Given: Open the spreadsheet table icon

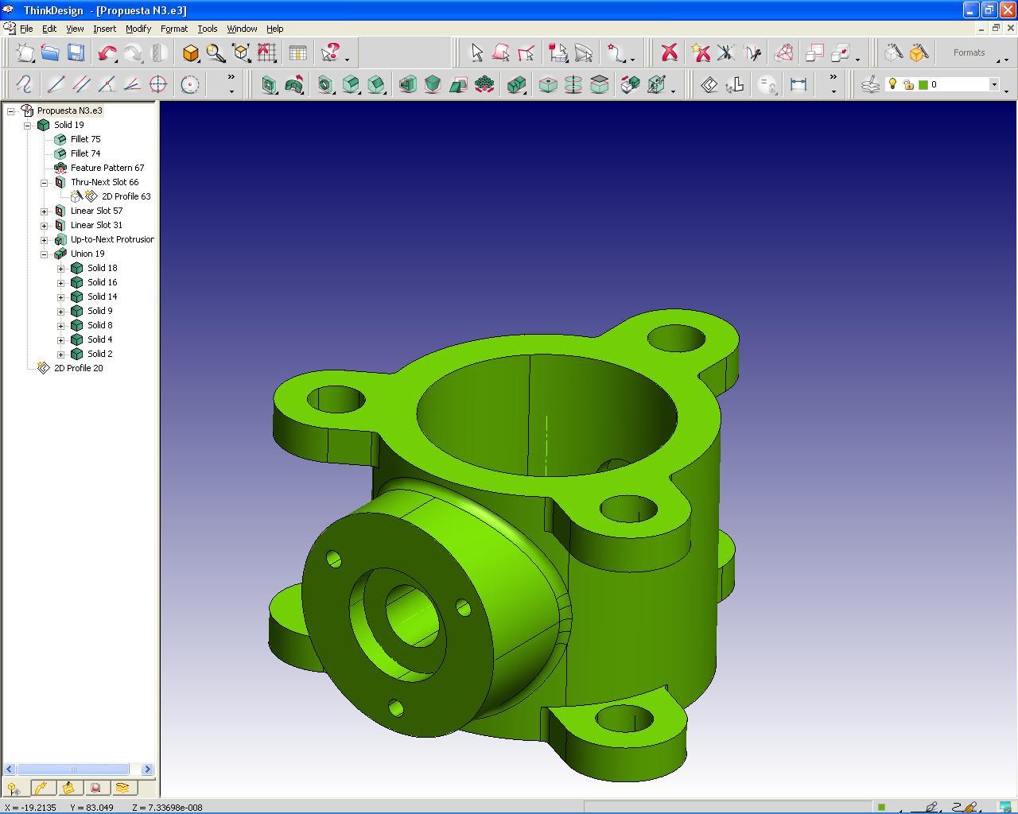Looking at the screenshot, I should [297, 53].
